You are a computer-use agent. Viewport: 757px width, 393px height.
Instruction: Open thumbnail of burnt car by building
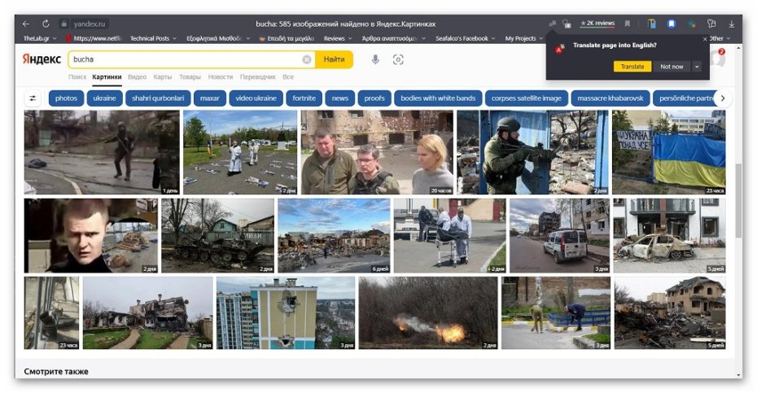669,236
